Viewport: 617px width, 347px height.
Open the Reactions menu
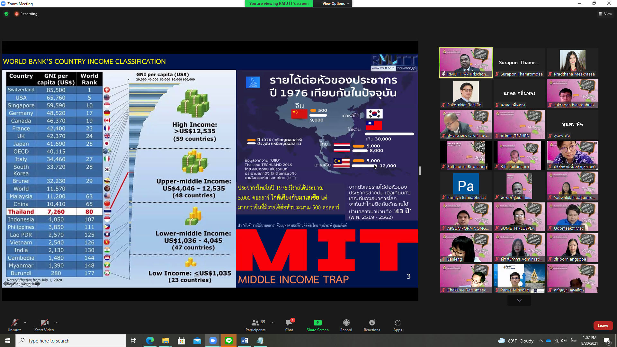(x=372, y=325)
